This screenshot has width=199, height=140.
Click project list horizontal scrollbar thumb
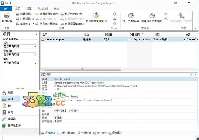point(83,69)
